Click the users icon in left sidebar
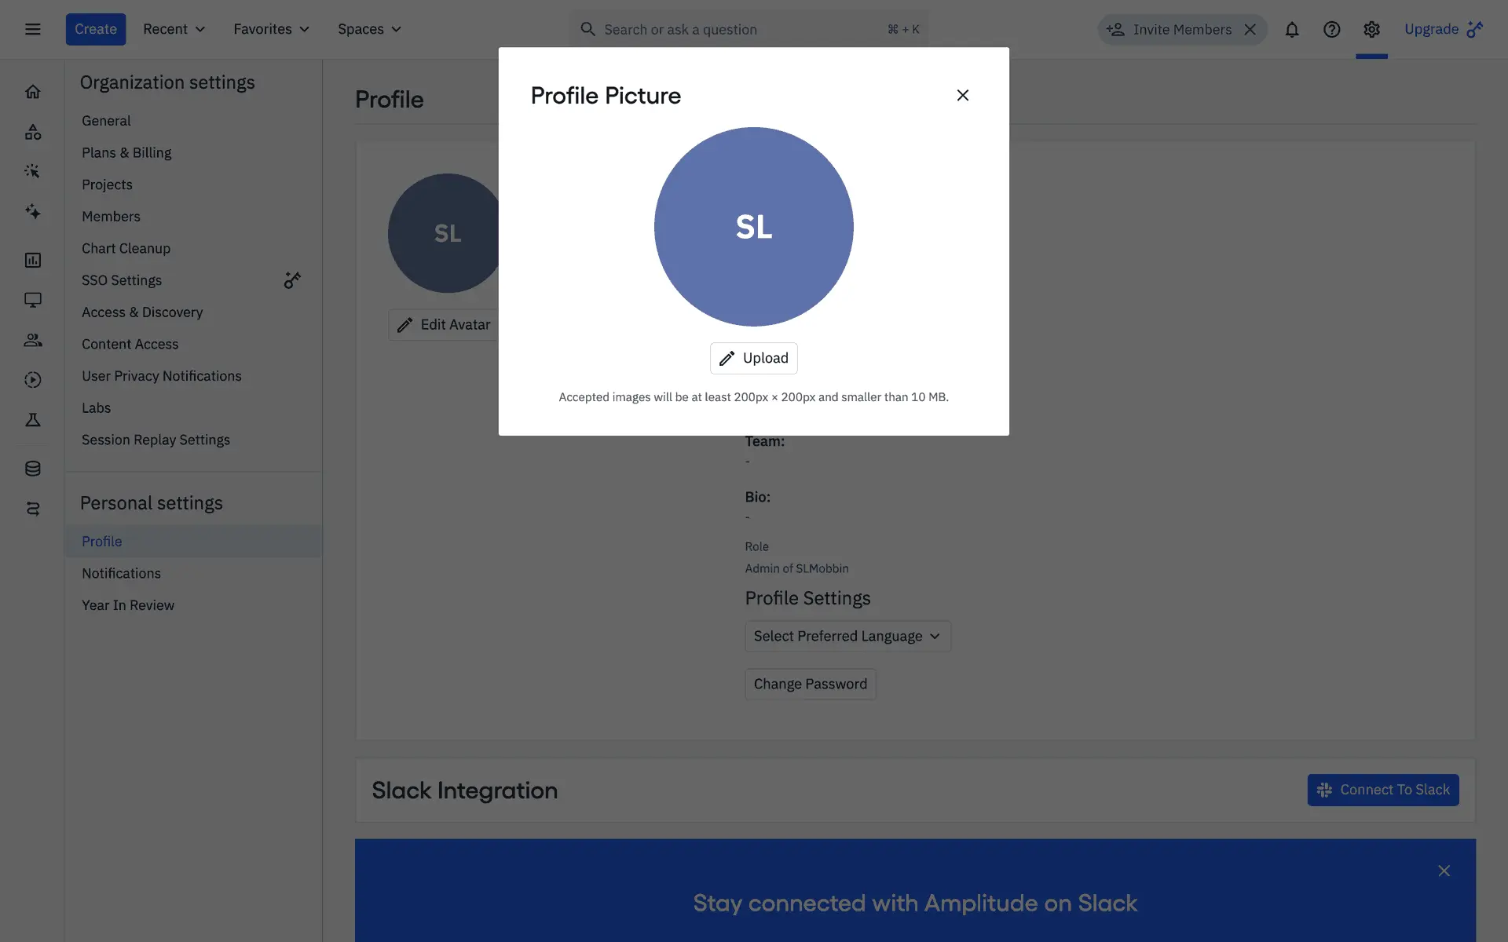This screenshot has width=1508, height=942. click(32, 340)
